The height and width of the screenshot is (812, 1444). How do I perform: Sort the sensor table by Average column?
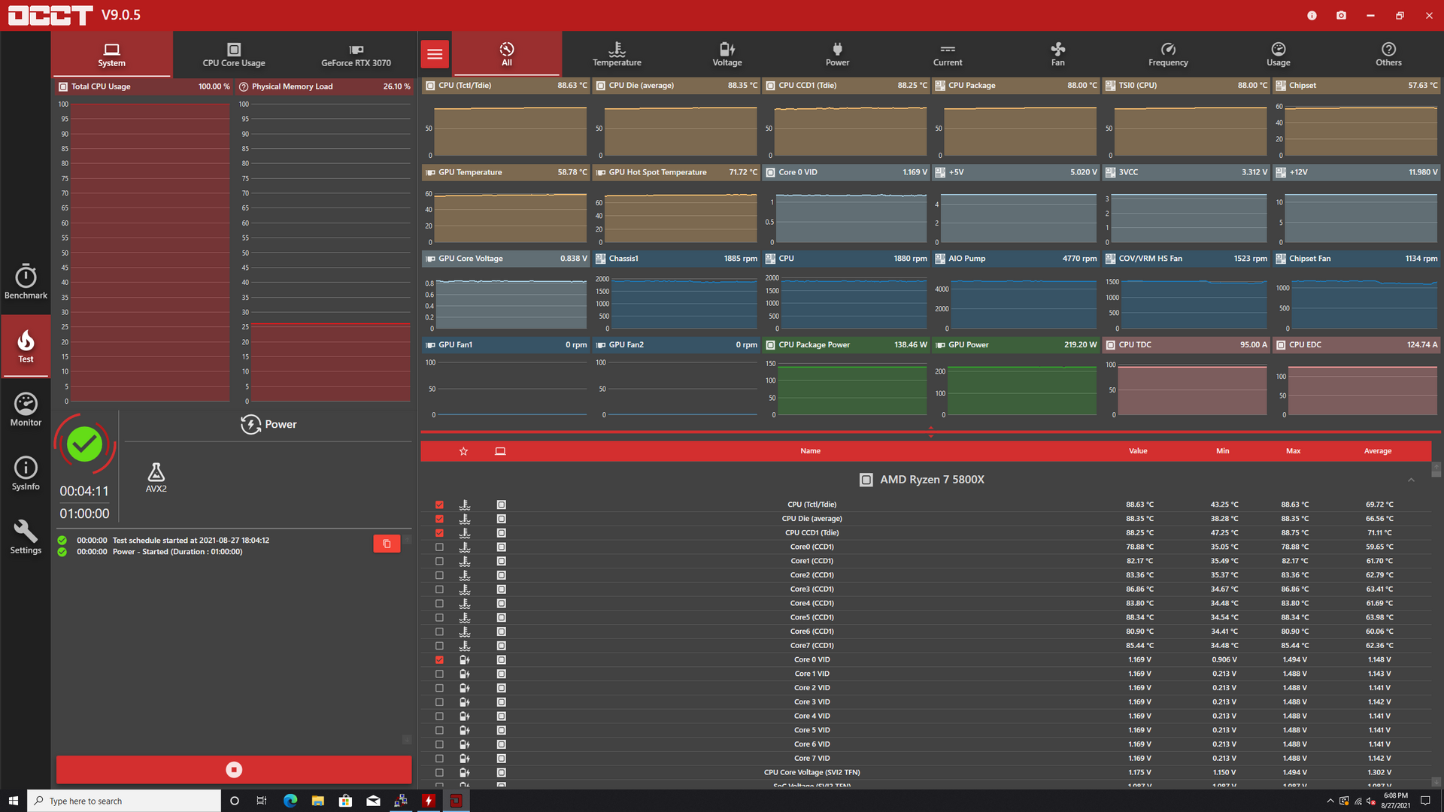[x=1378, y=451]
